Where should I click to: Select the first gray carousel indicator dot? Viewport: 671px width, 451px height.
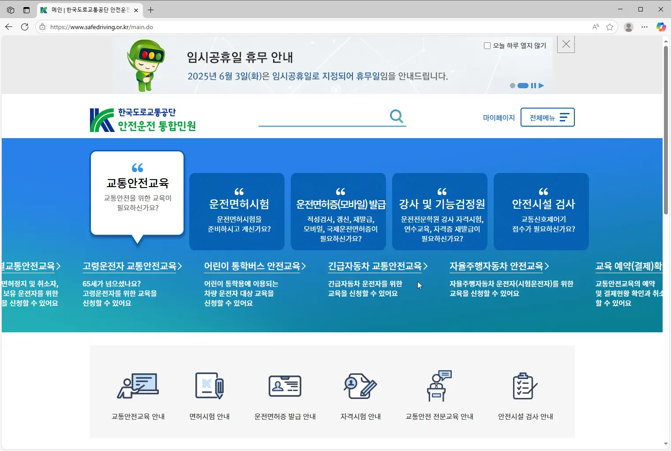coord(512,86)
